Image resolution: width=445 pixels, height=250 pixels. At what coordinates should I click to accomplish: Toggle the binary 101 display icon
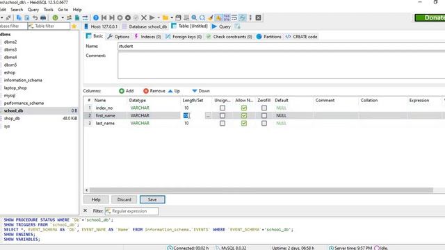pos(227,17)
